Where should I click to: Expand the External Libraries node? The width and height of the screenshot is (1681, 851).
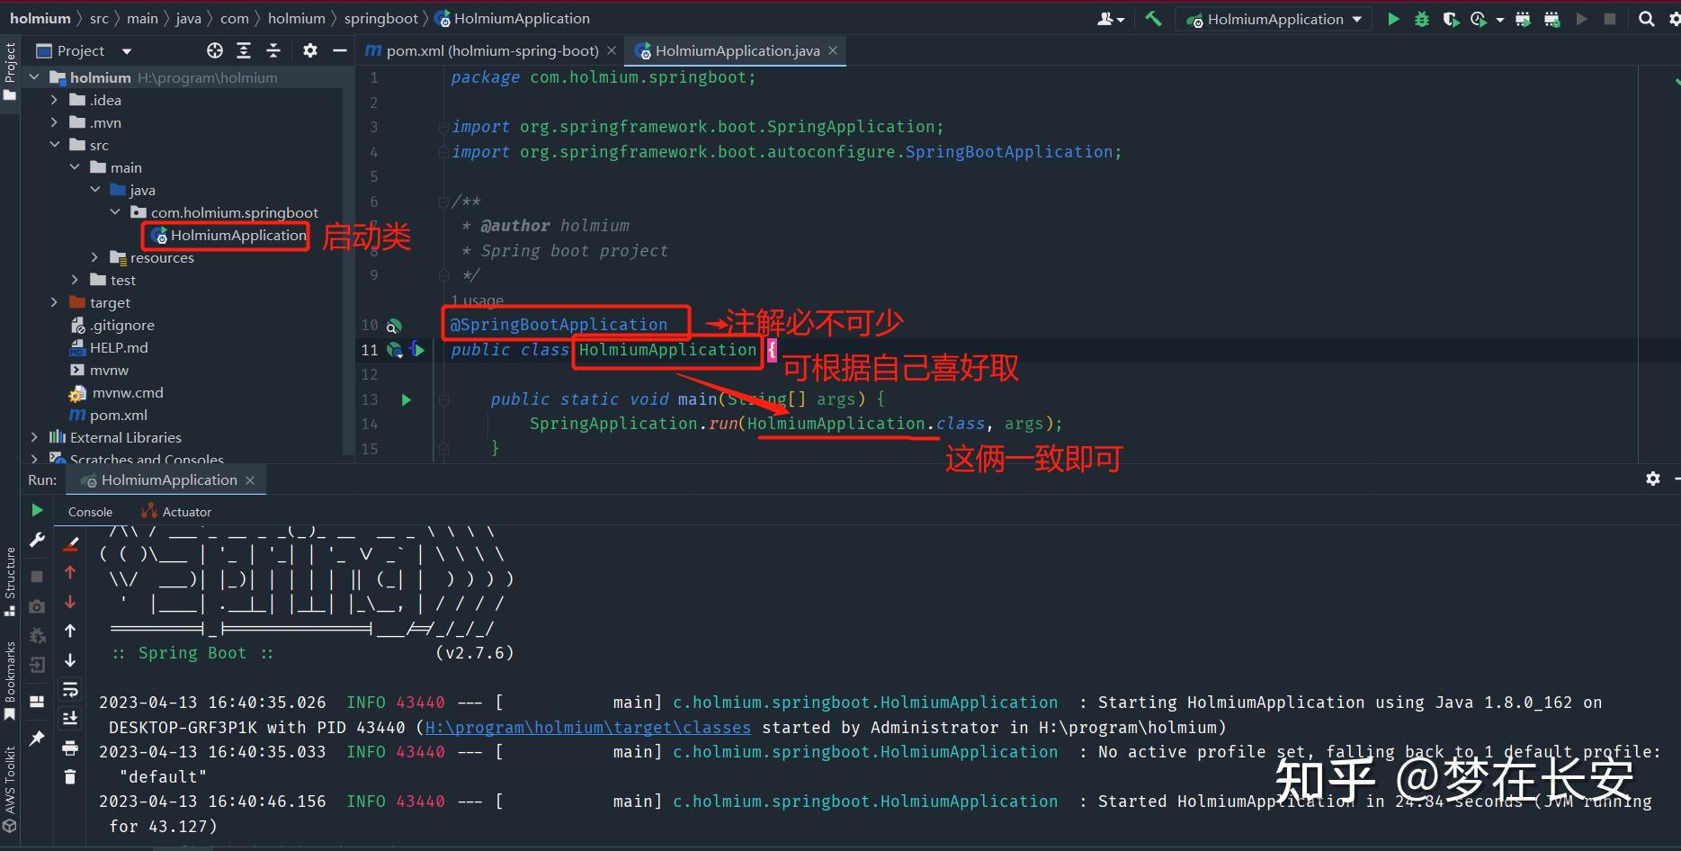(34, 437)
